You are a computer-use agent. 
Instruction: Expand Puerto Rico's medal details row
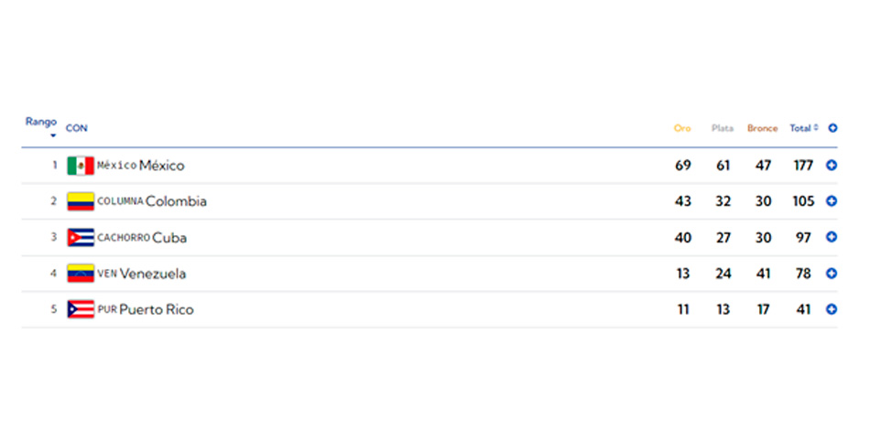[832, 309]
